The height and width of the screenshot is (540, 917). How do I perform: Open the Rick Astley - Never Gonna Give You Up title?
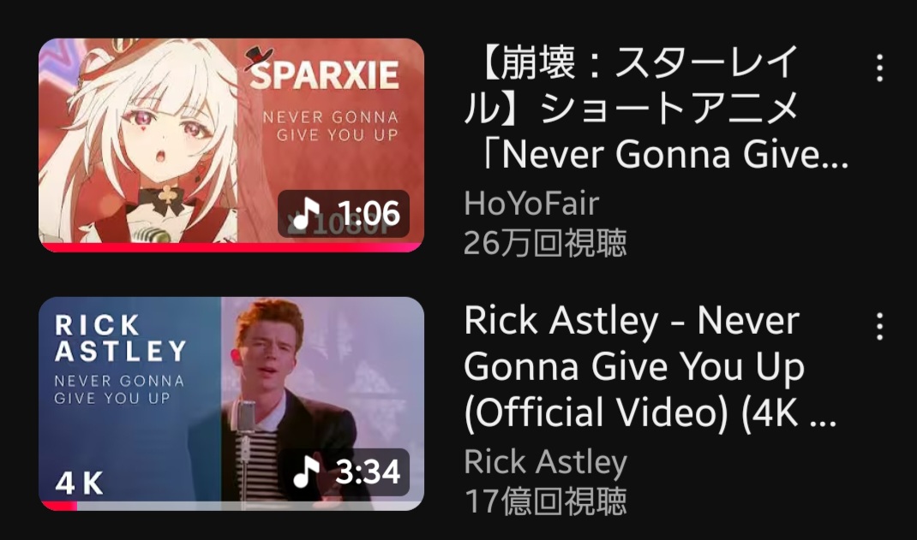(x=650, y=366)
